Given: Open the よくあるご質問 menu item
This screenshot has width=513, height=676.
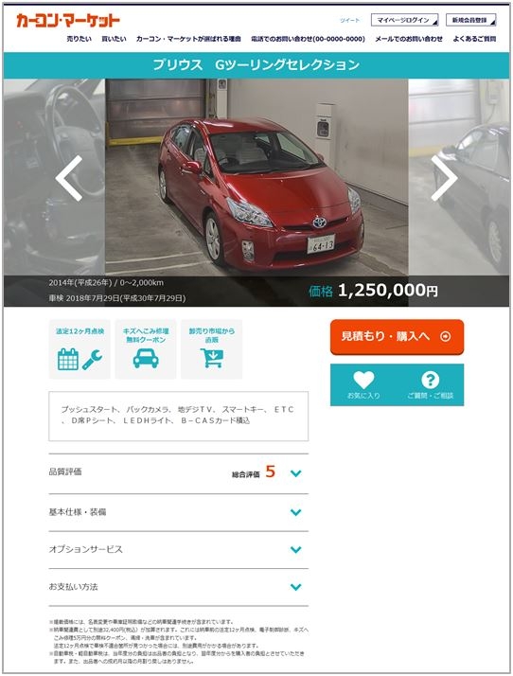Looking at the screenshot, I should coord(474,39).
